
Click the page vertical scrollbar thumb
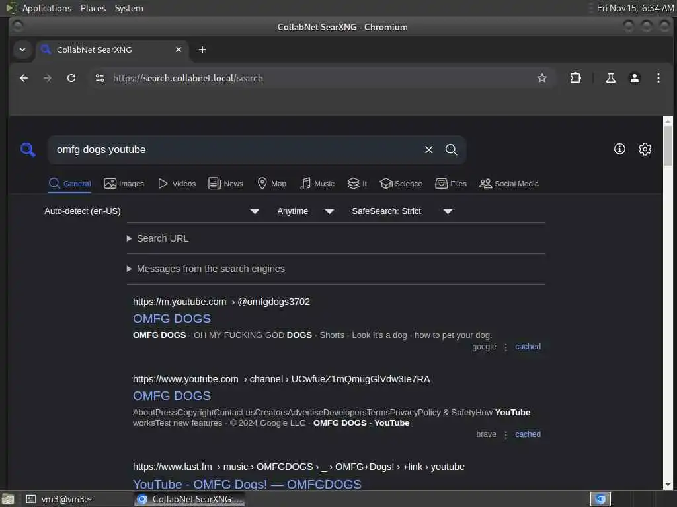pyautogui.click(x=668, y=145)
